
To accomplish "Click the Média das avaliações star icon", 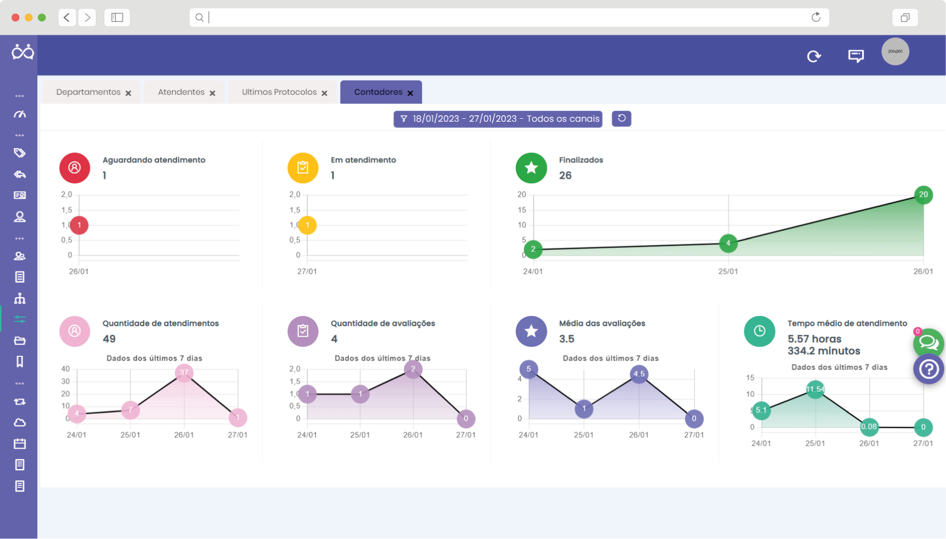I will tap(531, 331).
